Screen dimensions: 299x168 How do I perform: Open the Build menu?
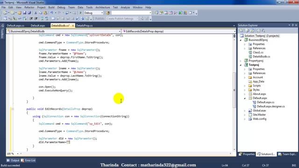pyautogui.click(x=51, y=7)
